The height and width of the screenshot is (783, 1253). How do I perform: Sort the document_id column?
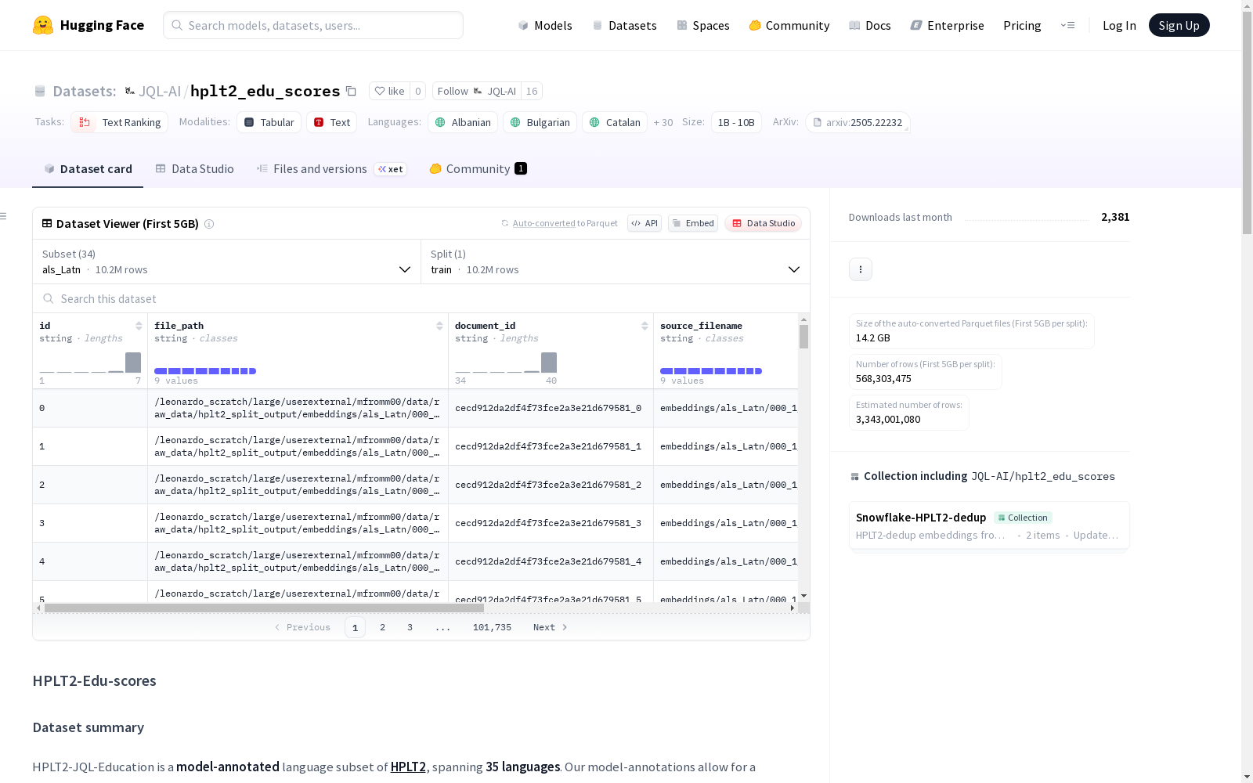click(645, 326)
